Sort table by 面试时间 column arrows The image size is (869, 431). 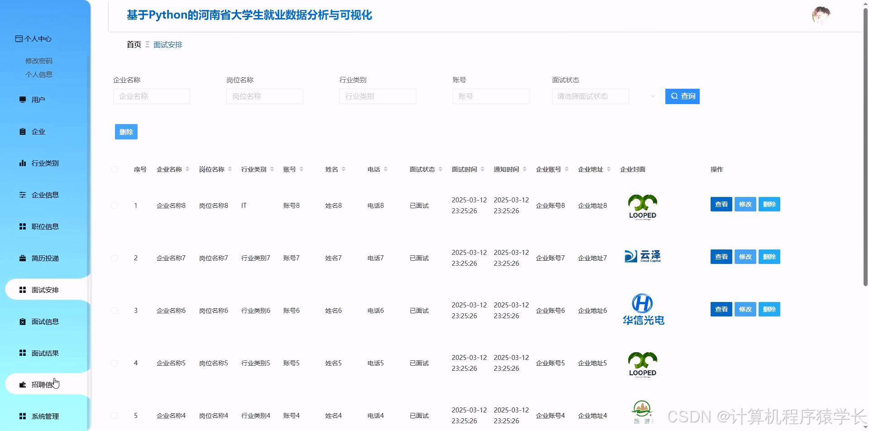click(x=483, y=169)
